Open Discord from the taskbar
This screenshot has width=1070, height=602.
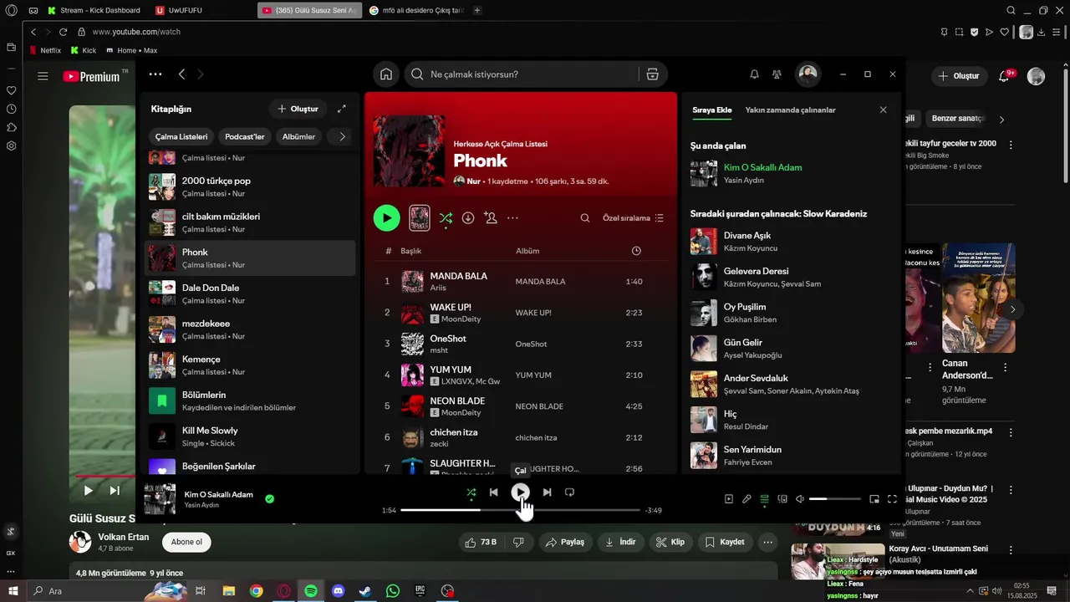338,591
